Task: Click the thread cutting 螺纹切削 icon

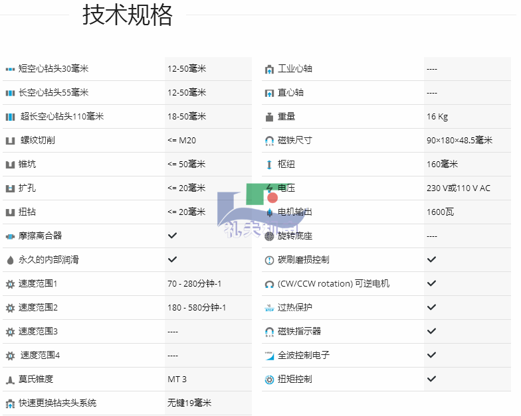Action: click(10, 141)
